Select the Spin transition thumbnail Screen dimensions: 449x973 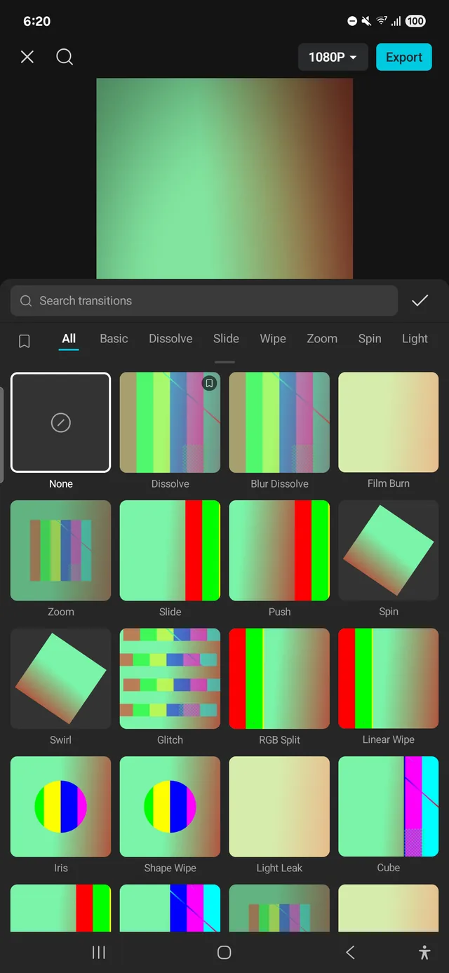tap(389, 551)
